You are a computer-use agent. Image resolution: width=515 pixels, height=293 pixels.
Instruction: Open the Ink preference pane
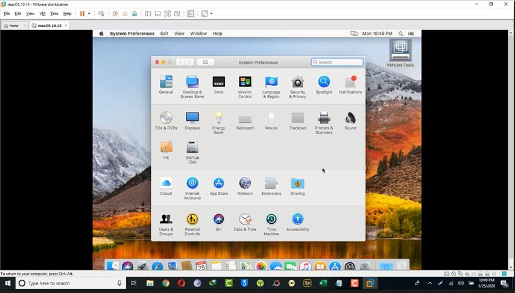(166, 150)
